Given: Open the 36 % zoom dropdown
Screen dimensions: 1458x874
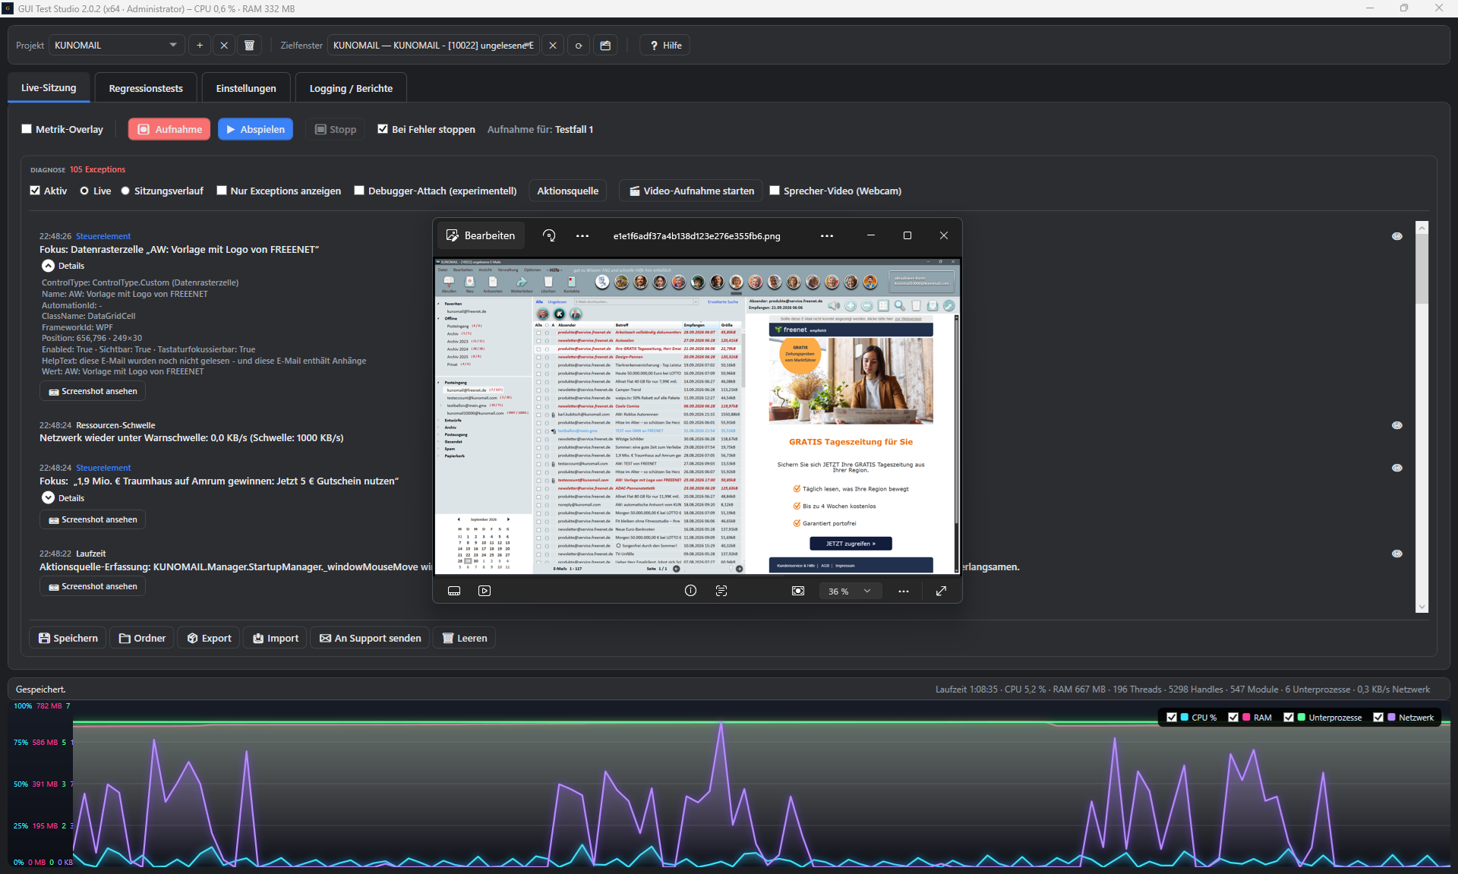Looking at the screenshot, I should pyautogui.click(x=849, y=591).
